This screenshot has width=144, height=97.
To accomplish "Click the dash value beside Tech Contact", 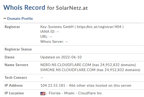I will click(42, 78).
